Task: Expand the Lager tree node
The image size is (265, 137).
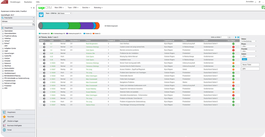Action: pyautogui.click(x=3, y=51)
